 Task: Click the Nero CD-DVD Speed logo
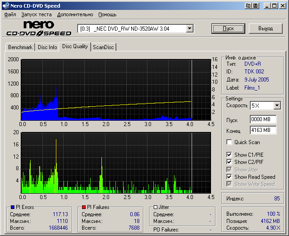pos(39,28)
